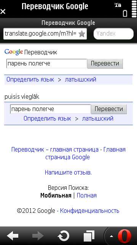Tap the forward arrow in bottom toolbar
Image resolution: width=137 pixels, height=245 pixels.
pos(38,236)
